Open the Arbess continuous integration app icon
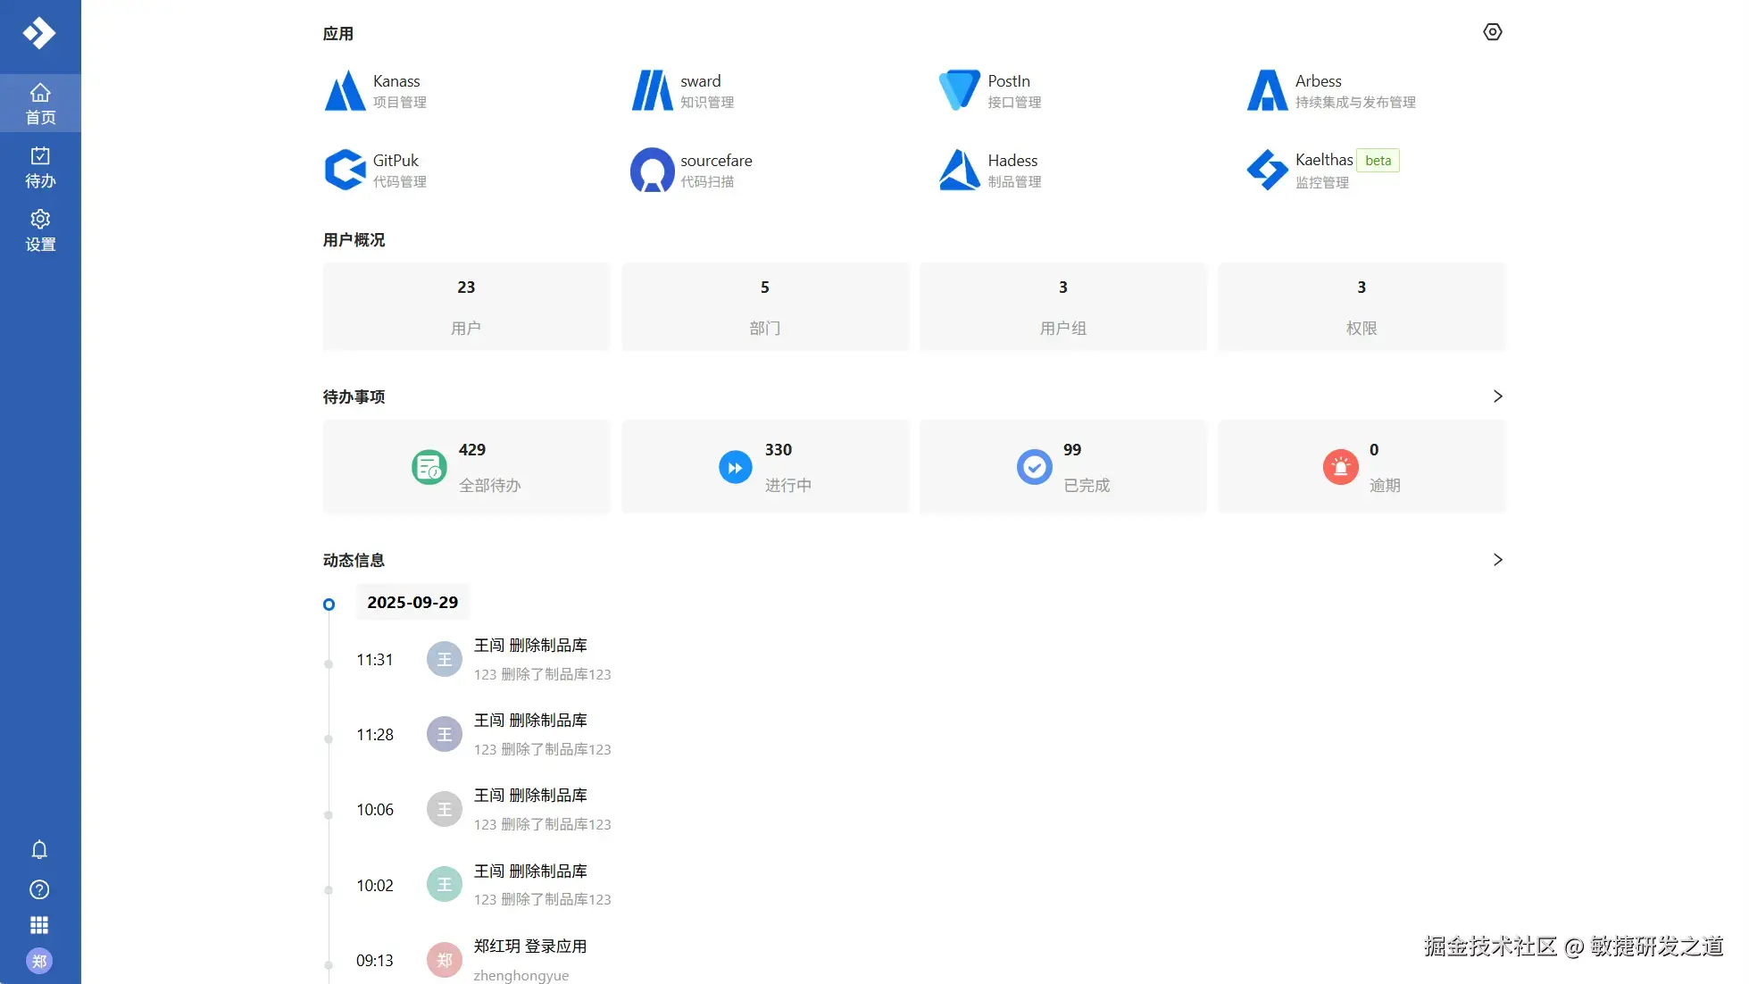Viewport: 1749px width, 984px height. (1267, 91)
